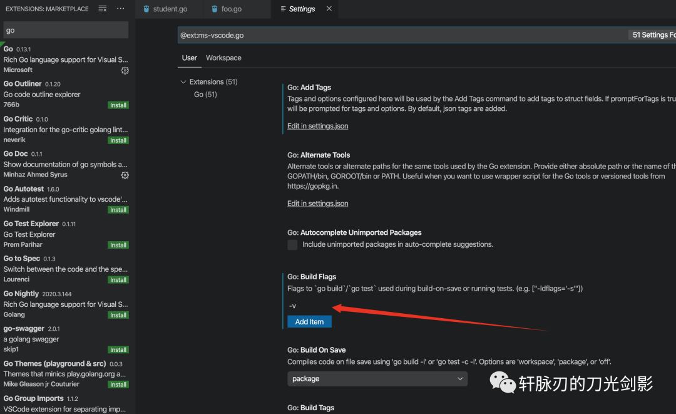Click the Go: Build Tags setting title
The width and height of the screenshot is (676, 414).
(311, 408)
